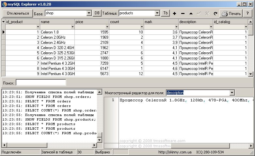255x156 pixels.
Task: Click the DB button
Action: point(97,13)
